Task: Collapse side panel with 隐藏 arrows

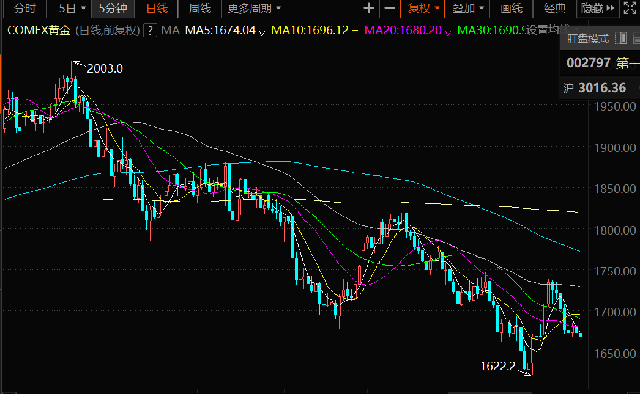Action: point(597,9)
